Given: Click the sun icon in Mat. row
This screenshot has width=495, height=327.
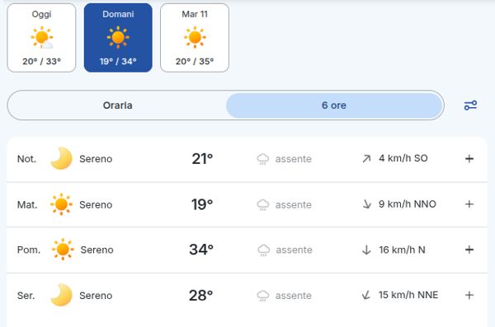Looking at the screenshot, I should 61,204.
